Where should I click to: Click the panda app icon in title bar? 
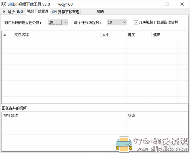click(x=4, y=4)
